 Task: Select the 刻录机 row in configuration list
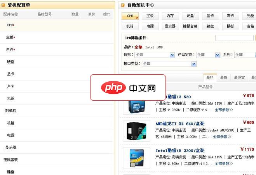[x=57, y=111]
